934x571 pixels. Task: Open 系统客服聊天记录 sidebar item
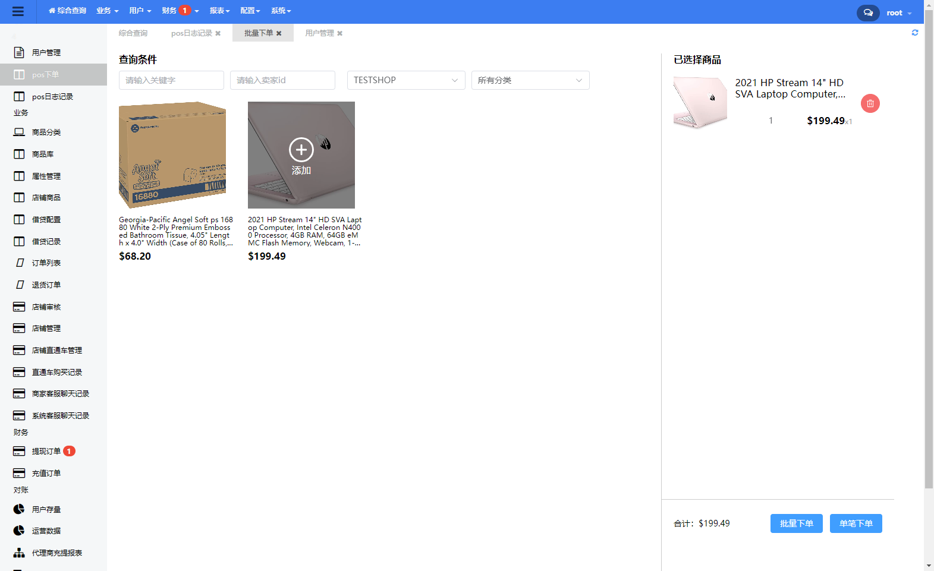click(x=54, y=415)
